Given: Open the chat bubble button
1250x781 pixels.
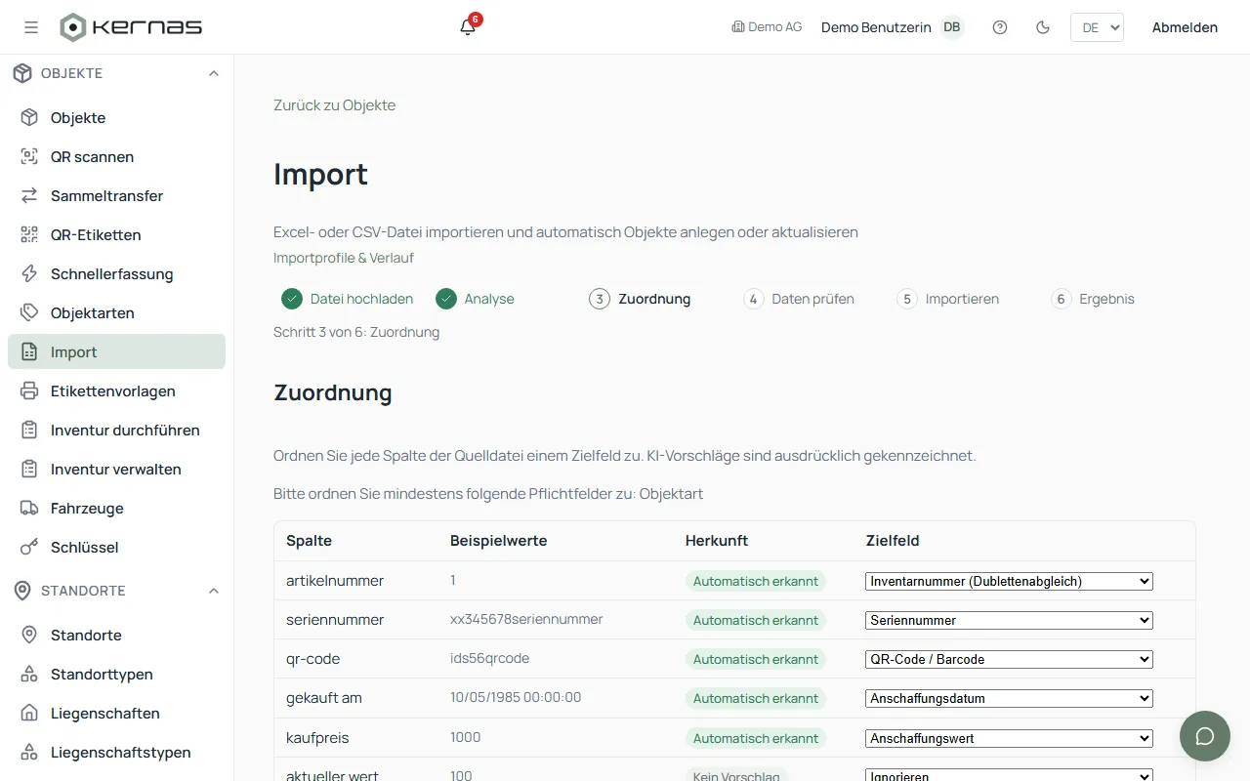Looking at the screenshot, I should pos(1205,736).
